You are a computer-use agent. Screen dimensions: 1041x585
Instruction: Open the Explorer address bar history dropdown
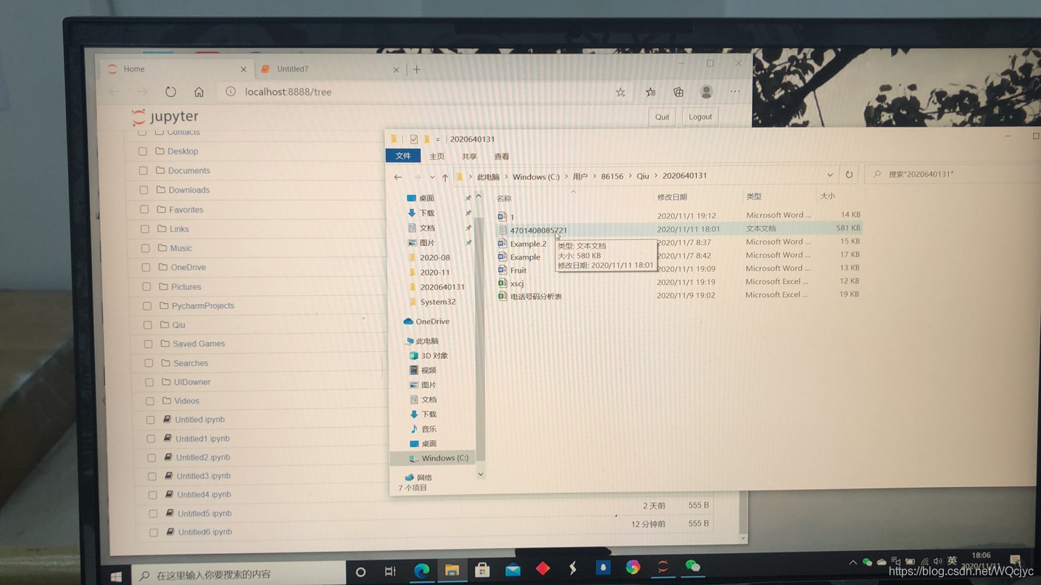pyautogui.click(x=830, y=175)
